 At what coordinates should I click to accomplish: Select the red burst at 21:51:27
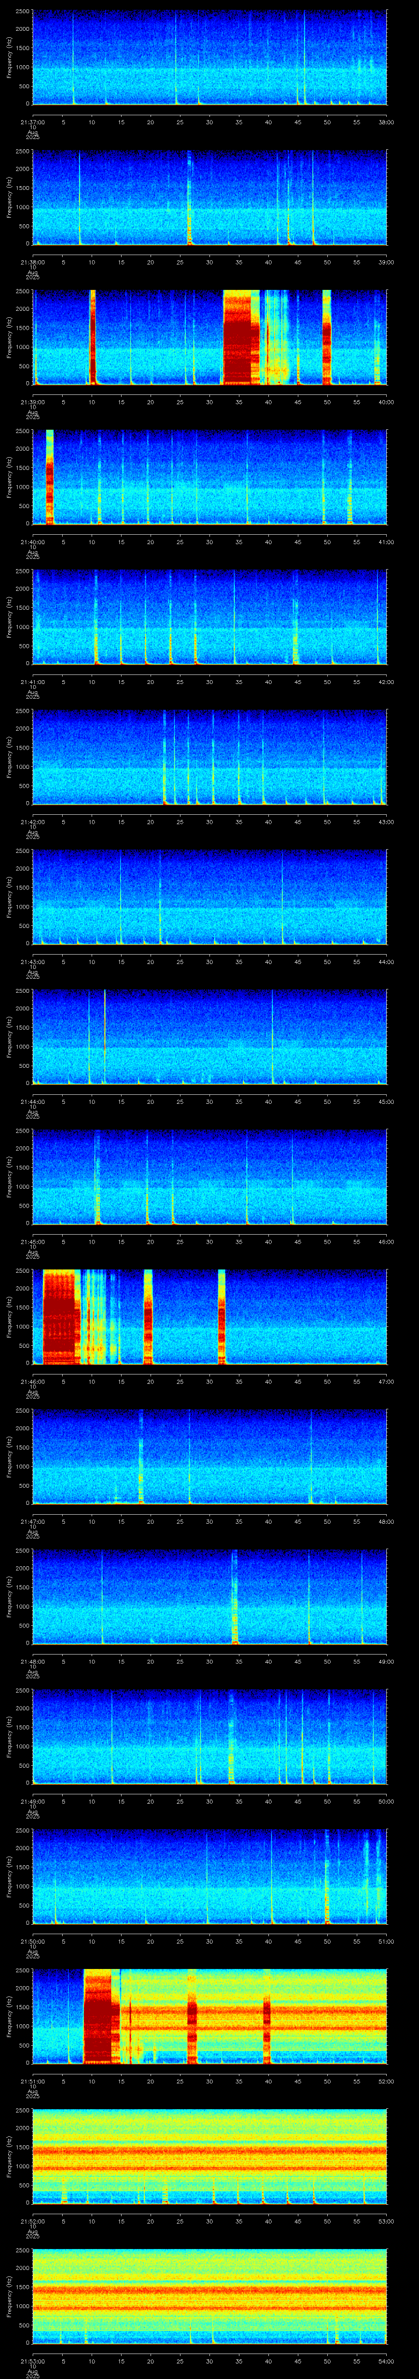192,2016
